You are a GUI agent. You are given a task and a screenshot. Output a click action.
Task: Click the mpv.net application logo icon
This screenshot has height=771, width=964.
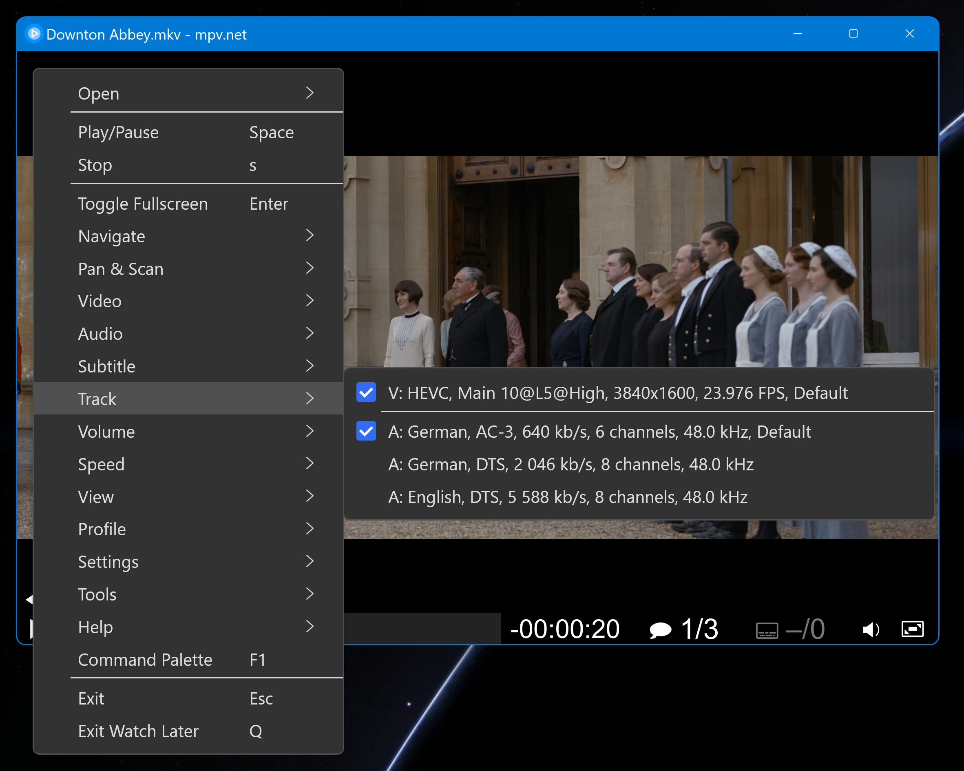pos(34,33)
